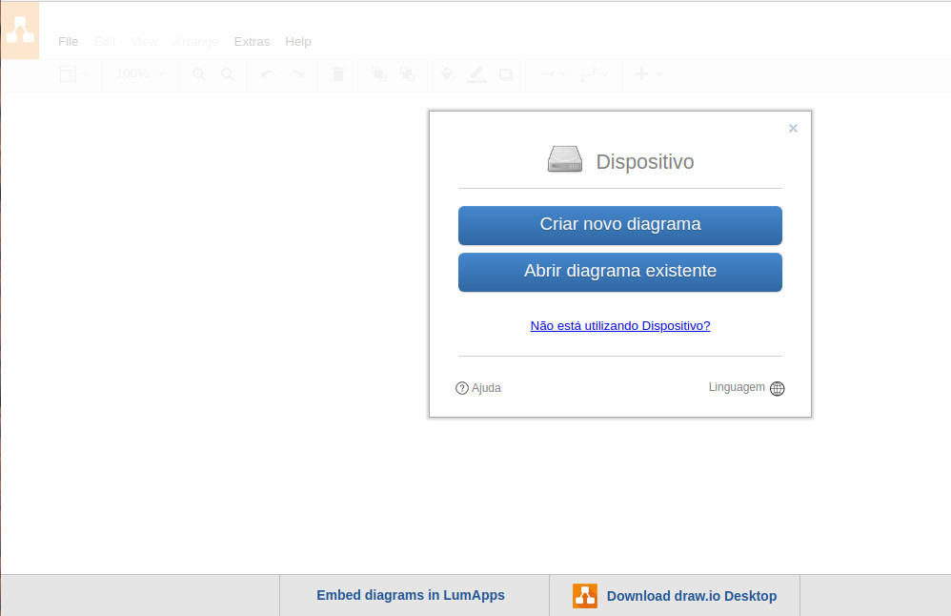Open Embed diagrams in LumApps link
Viewport: 951px width, 616px height.
(x=411, y=595)
